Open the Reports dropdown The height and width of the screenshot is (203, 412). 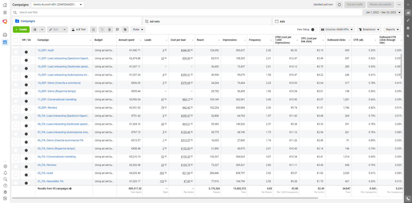coord(392,30)
